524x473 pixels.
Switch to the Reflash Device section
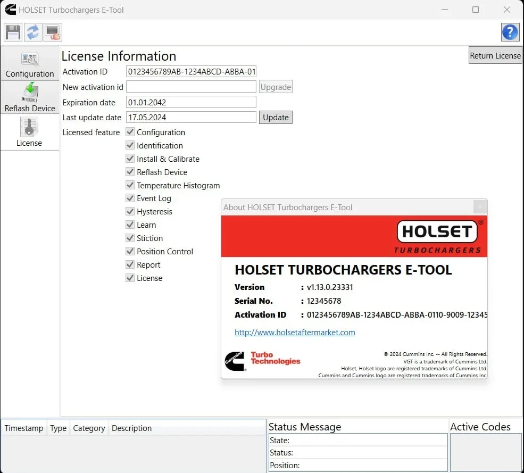pos(30,97)
